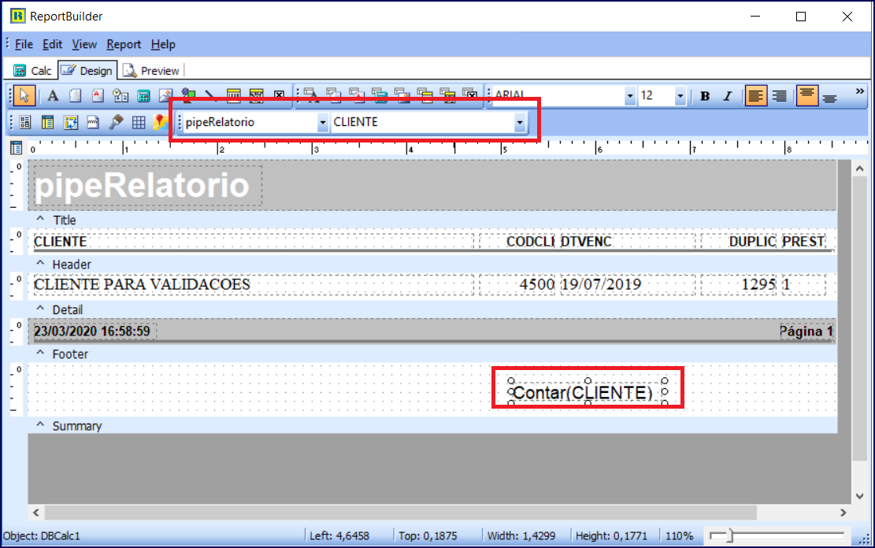Select the PageBreak component tool
This screenshot has width=875, height=548.
(93, 122)
